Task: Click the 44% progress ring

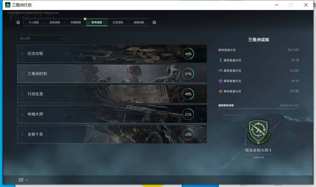Action: (188, 54)
